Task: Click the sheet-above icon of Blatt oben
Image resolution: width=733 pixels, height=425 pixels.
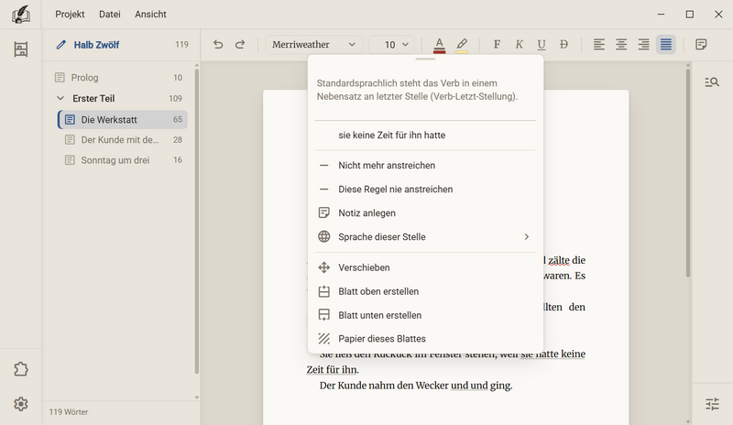Action: (324, 291)
